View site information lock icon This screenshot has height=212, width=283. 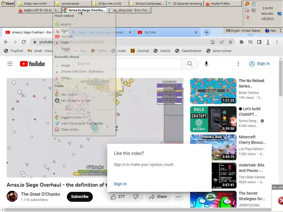point(35,42)
